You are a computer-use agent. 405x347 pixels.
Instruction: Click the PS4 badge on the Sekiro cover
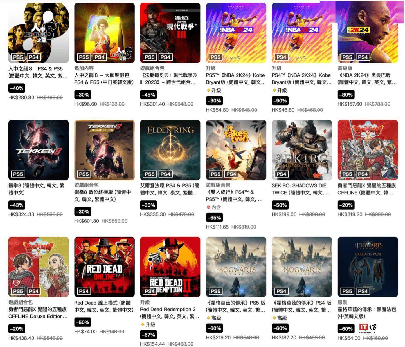click(x=281, y=174)
